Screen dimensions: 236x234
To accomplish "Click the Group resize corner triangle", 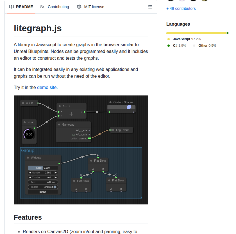I will (141, 197).
